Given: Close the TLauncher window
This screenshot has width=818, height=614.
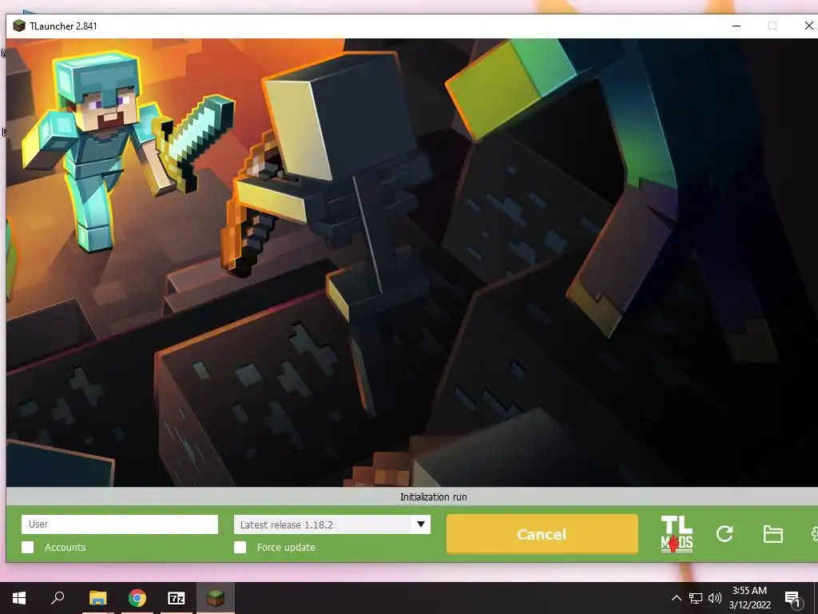Looking at the screenshot, I should [808, 26].
